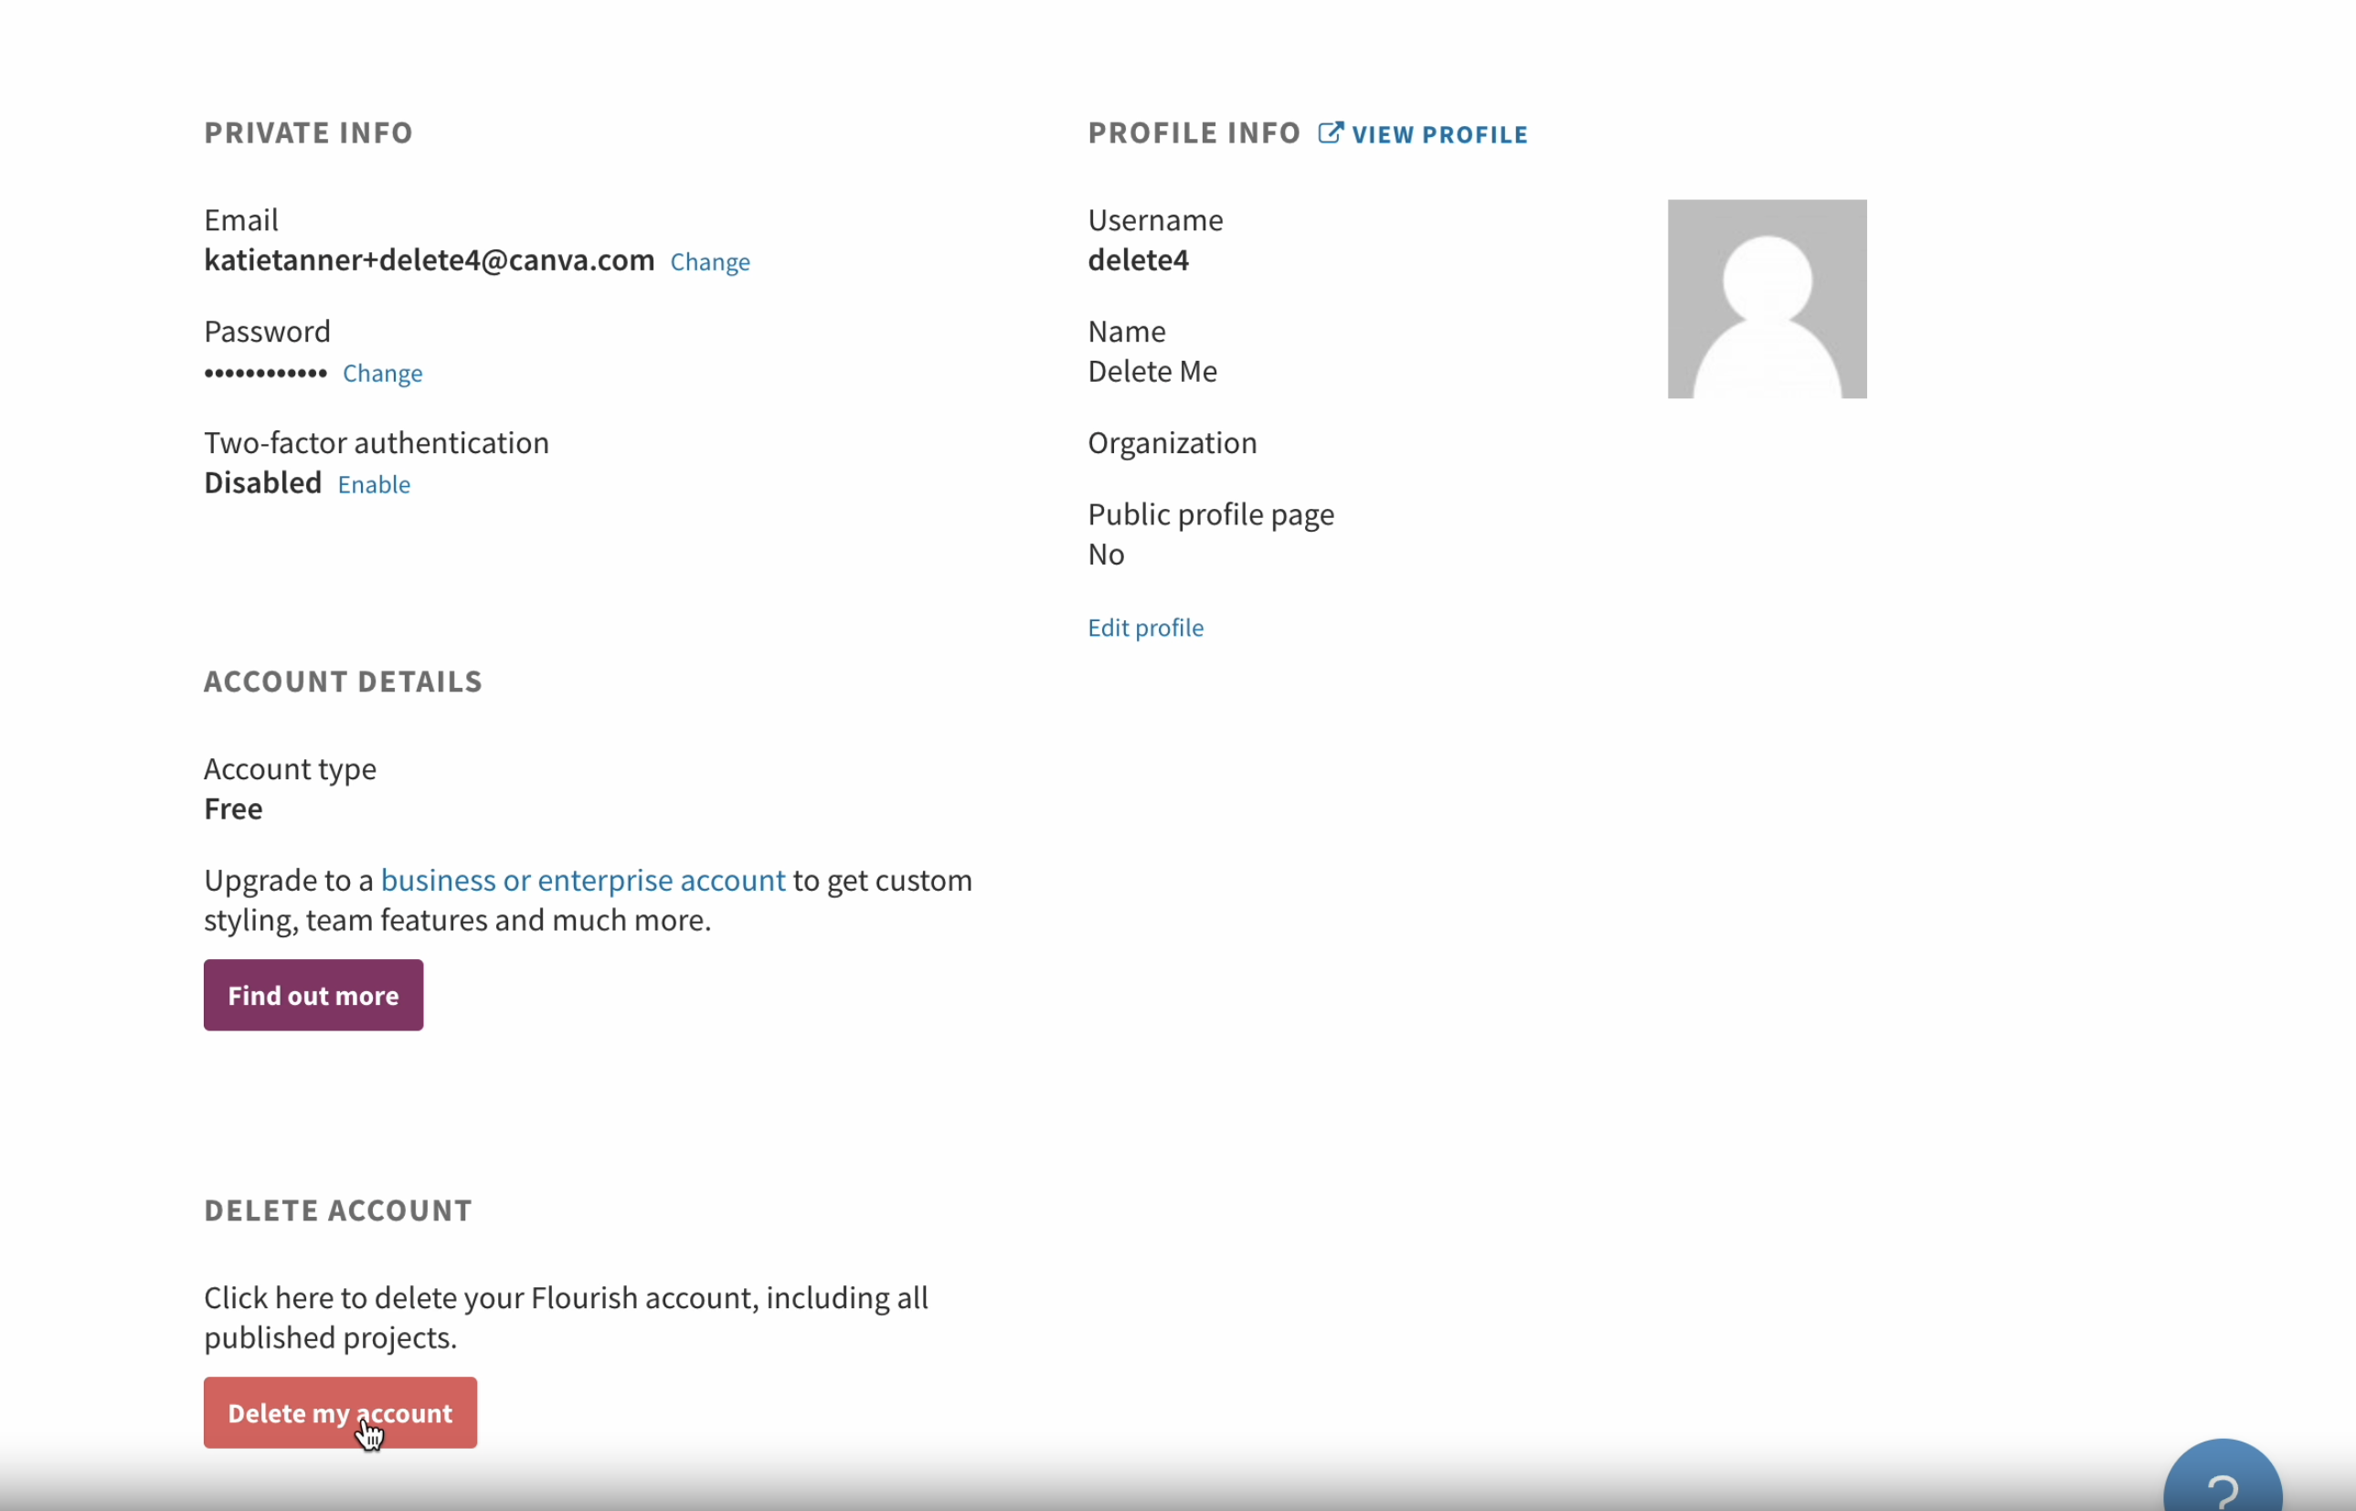2356x1511 pixels.
Task: Click the email address katietanner+delete4@canva.com
Action: click(429, 260)
